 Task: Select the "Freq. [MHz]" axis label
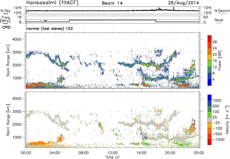[5, 20]
